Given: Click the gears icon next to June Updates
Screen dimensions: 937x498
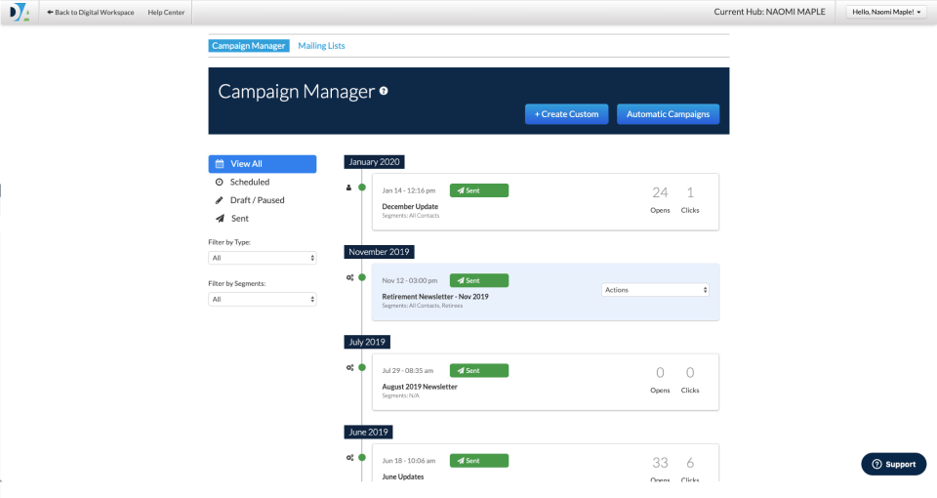Looking at the screenshot, I should pos(349,458).
